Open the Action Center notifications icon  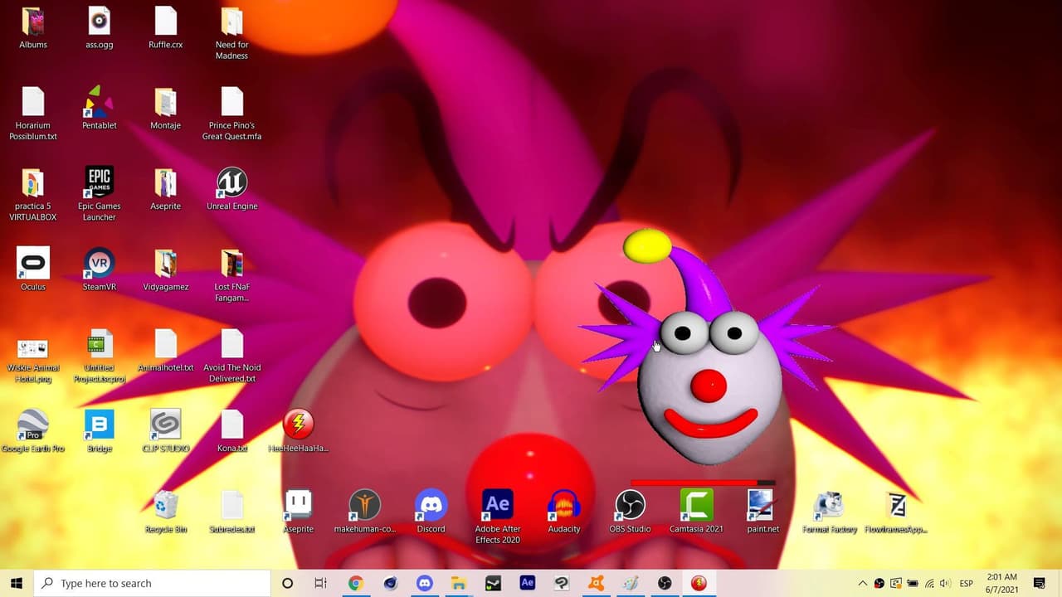click(x=1040, y=584)
